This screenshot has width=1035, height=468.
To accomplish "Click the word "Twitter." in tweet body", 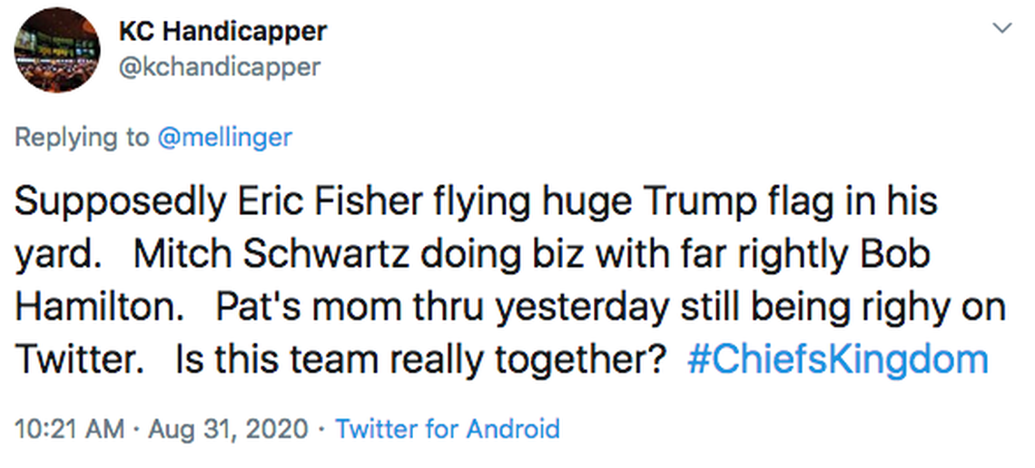I will click(78, 359).
